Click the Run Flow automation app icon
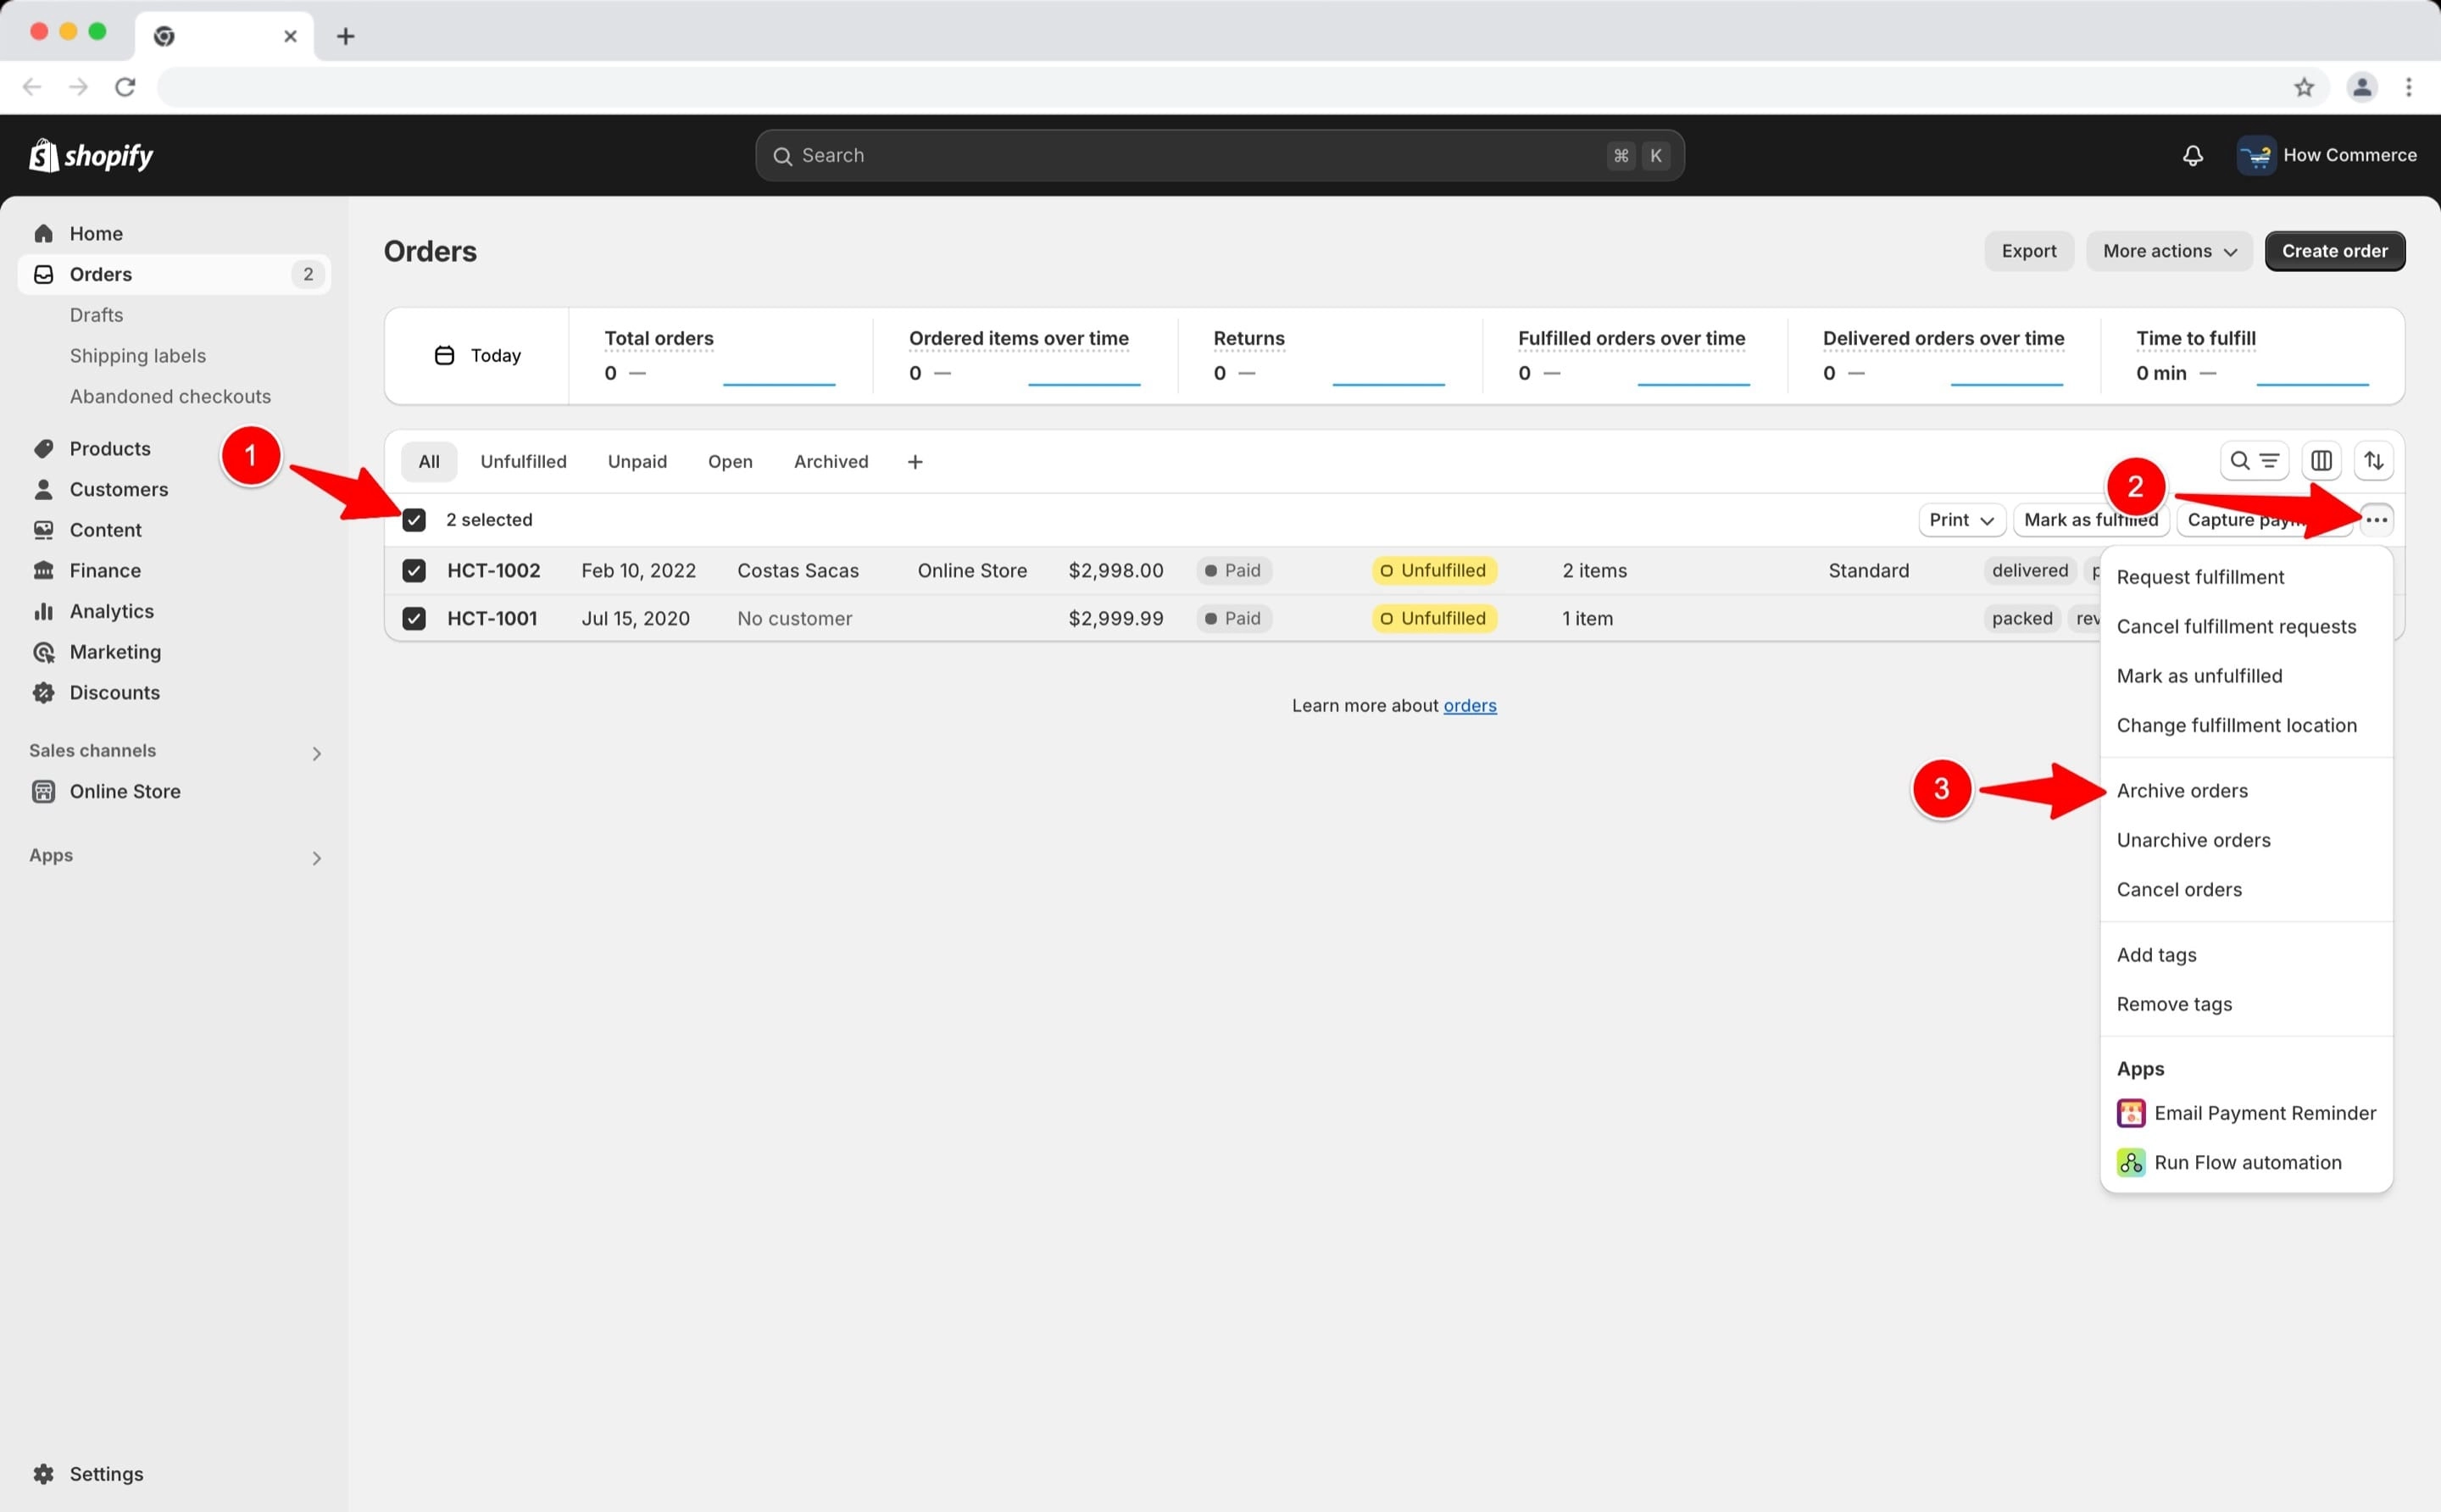2441x1512 pixels. 2131,1162
